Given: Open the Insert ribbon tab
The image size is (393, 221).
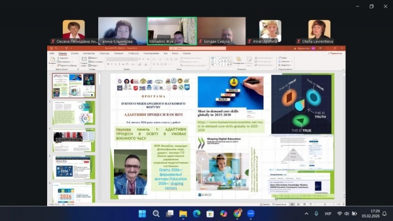Looking at the screenshot, I should tap(75, 54).
